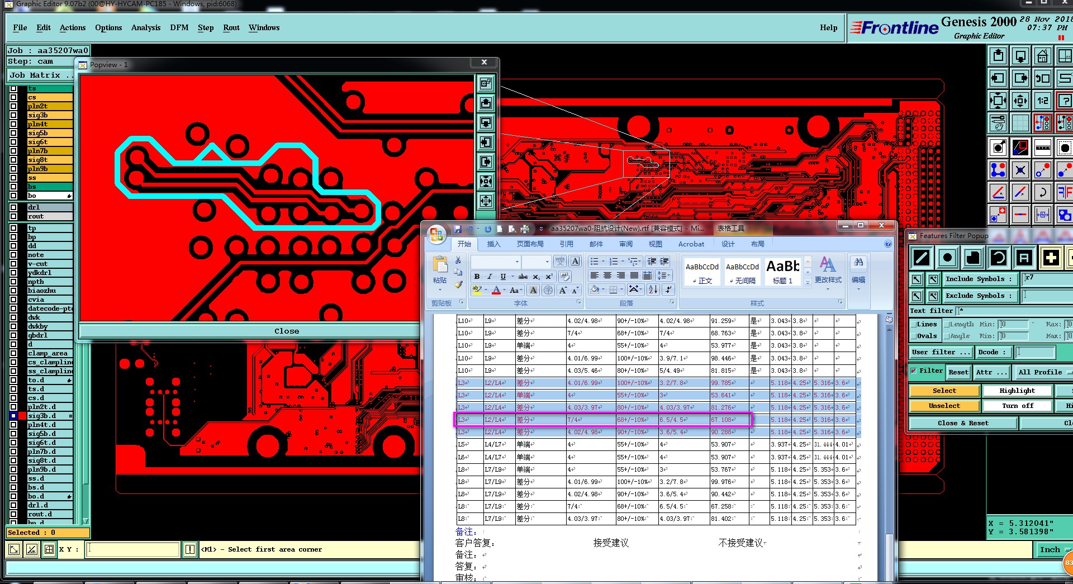Open the font size dropdown in Word

point(547,262)
